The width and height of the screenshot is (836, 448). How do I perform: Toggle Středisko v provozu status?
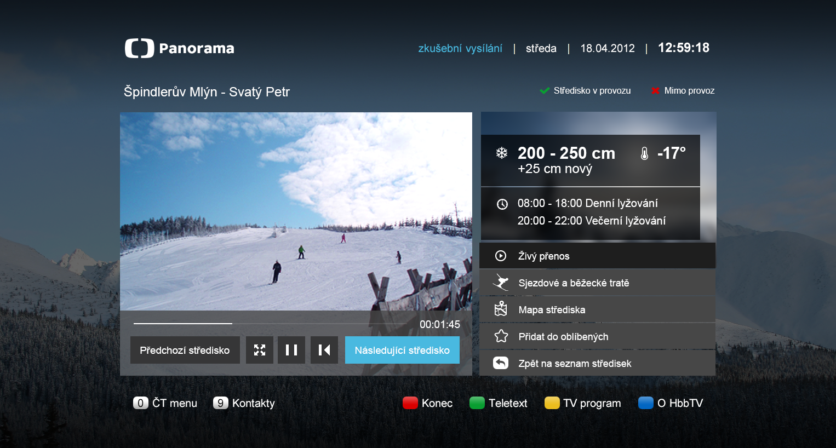tap(545, 90)
